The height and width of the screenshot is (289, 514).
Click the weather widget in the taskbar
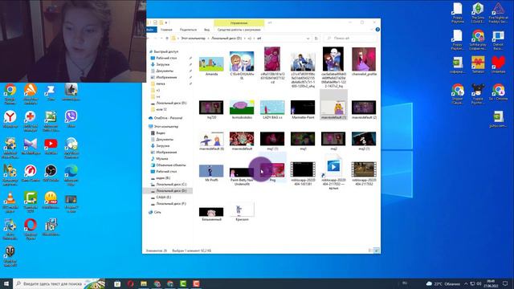[x=443, y=283]
